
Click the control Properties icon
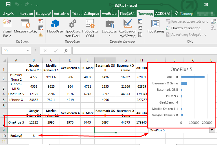point(140,21)
